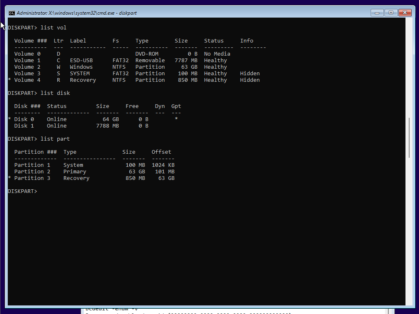This screenshot has height=314, width=419.
Task: Click the Gpt asterisk for Disk 0
Action: [176, 119]
